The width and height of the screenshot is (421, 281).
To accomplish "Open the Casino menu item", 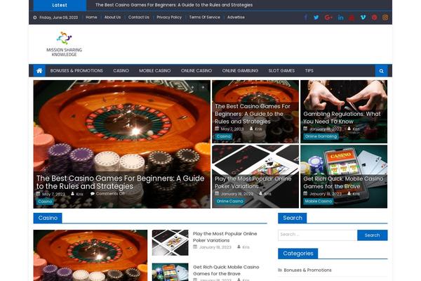I will [121, 71].
